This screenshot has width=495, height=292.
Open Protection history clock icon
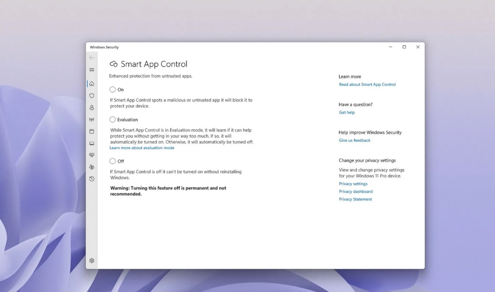tap(92, 179)
